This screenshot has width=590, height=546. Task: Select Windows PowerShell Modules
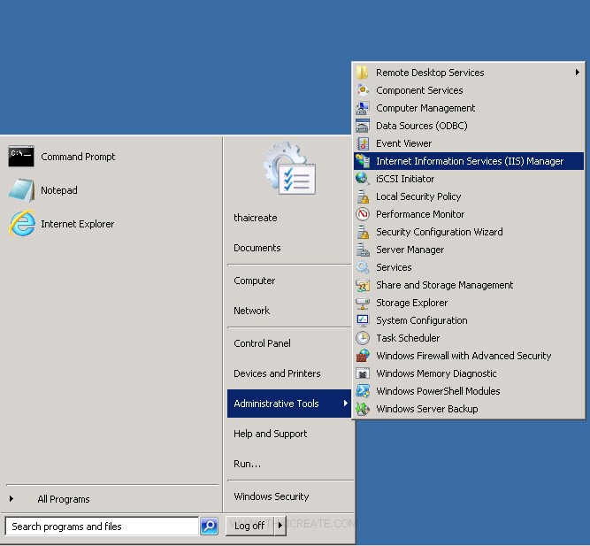469,391
